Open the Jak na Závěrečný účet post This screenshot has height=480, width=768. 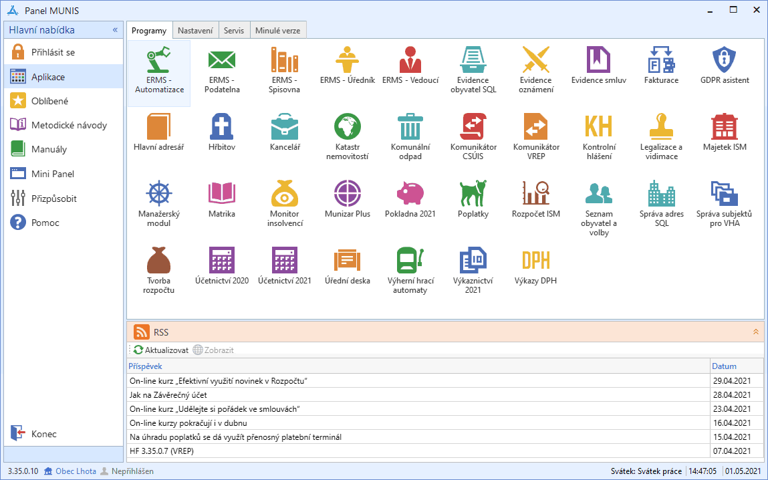coord(163,394)
